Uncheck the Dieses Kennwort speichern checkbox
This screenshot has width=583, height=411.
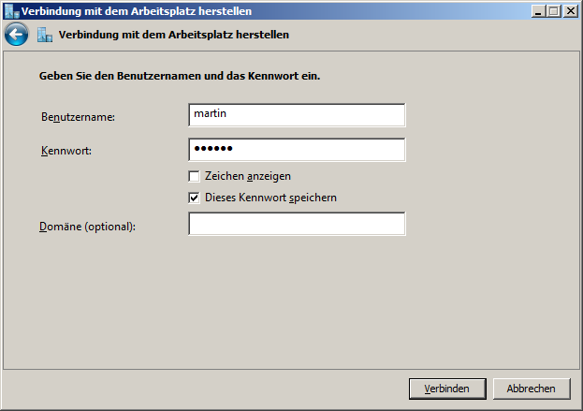click(x=194, y=198)
